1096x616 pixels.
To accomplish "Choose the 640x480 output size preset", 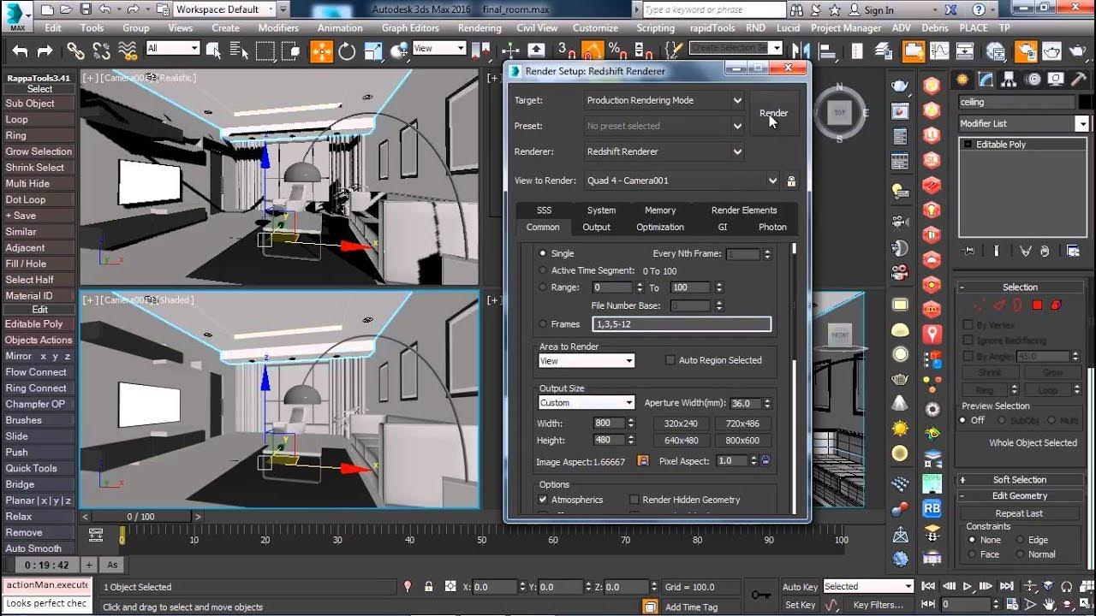I will [682, 441].
